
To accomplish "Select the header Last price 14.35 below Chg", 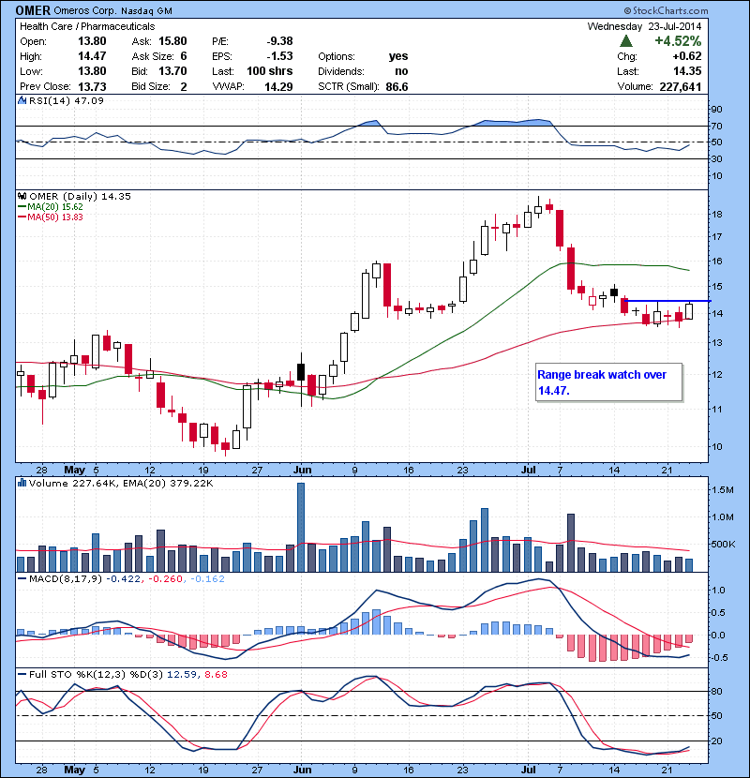I will [x=687, y=71].
